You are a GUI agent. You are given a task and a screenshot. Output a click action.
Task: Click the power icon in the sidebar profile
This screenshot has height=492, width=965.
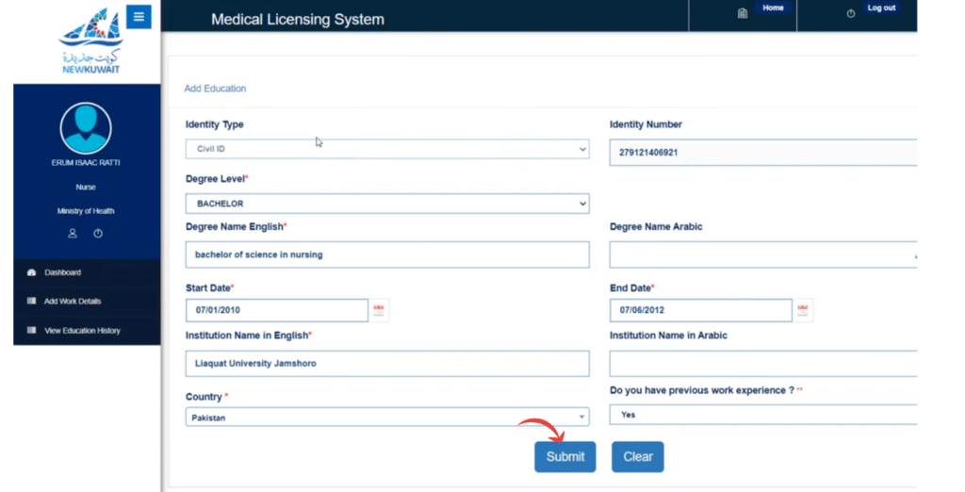click(98, 234)
